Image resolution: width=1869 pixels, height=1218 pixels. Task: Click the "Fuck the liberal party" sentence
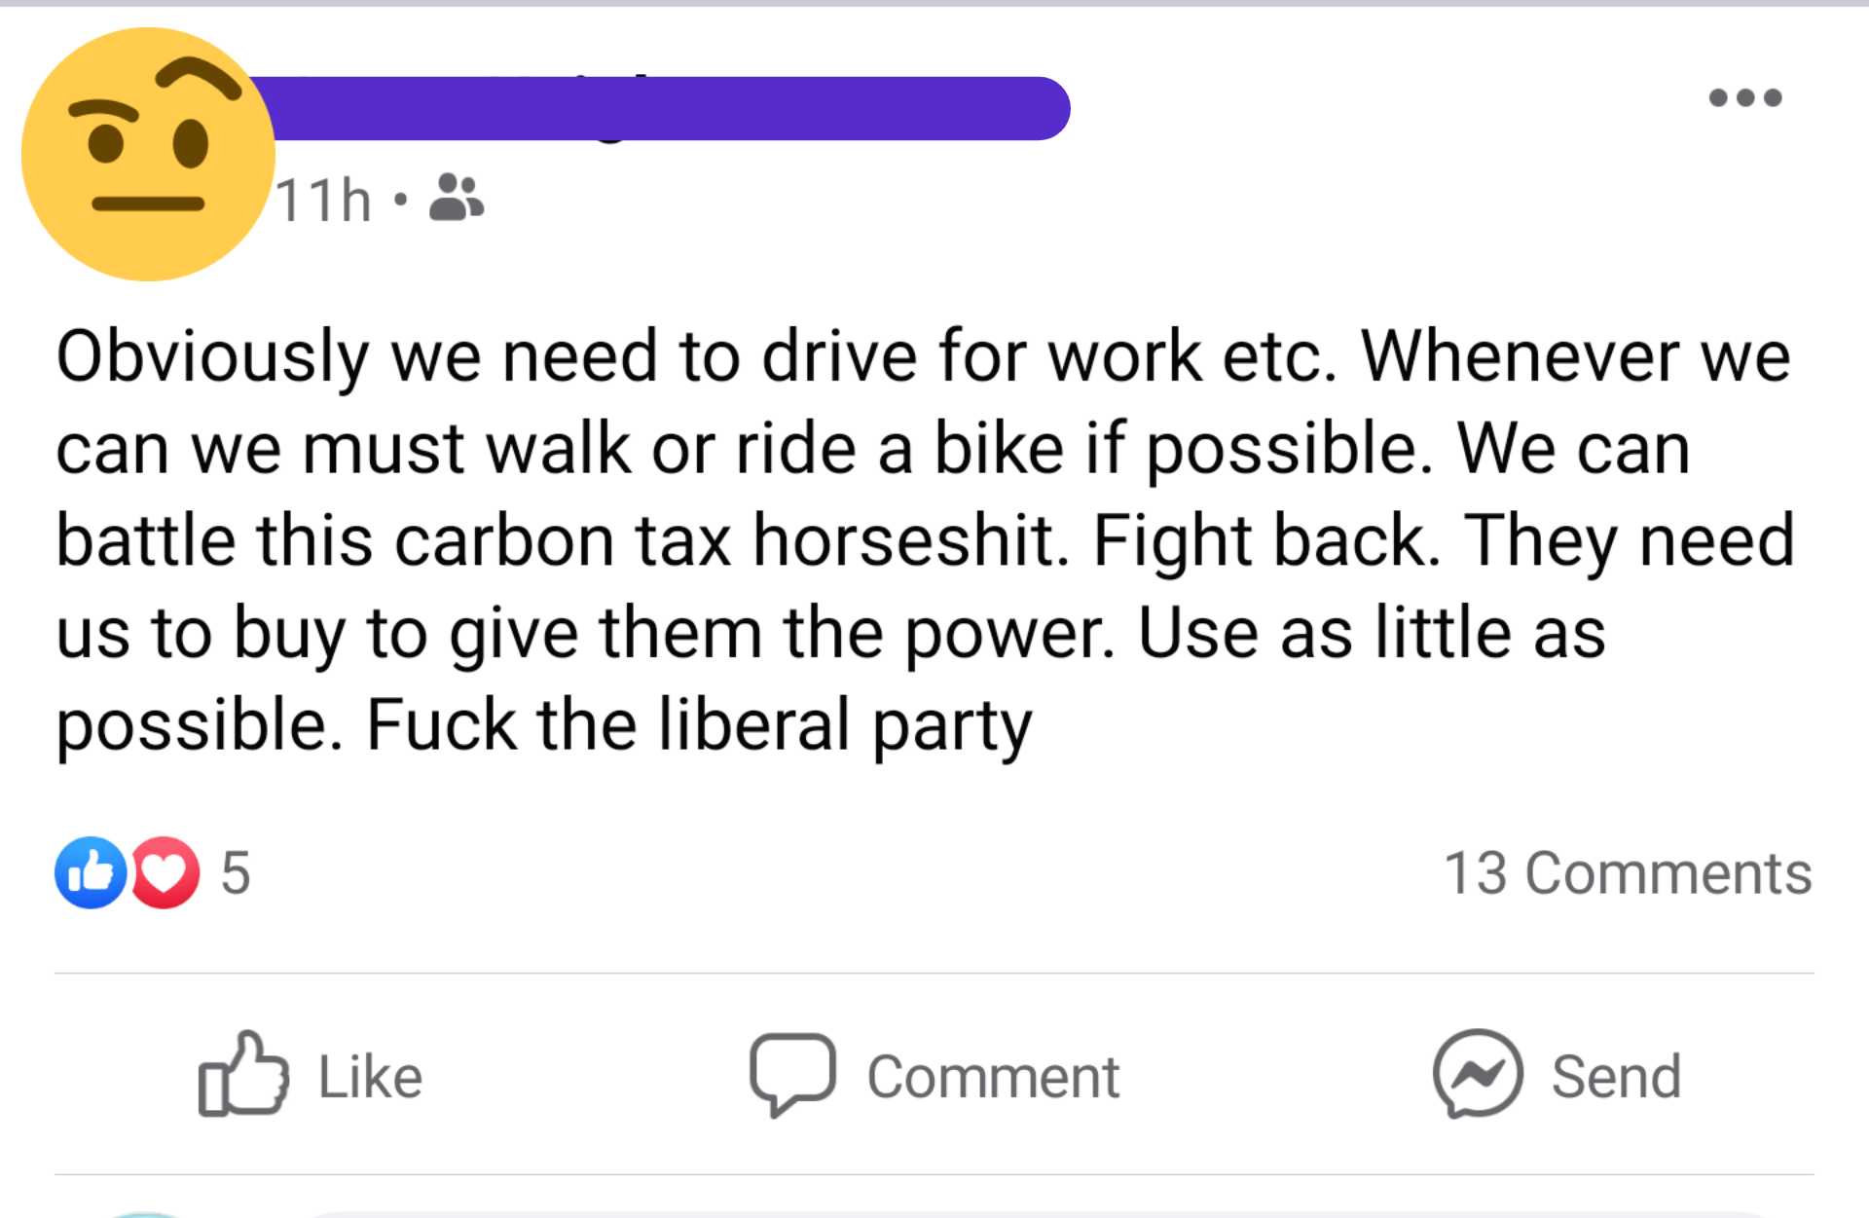[x=698, y=725]
